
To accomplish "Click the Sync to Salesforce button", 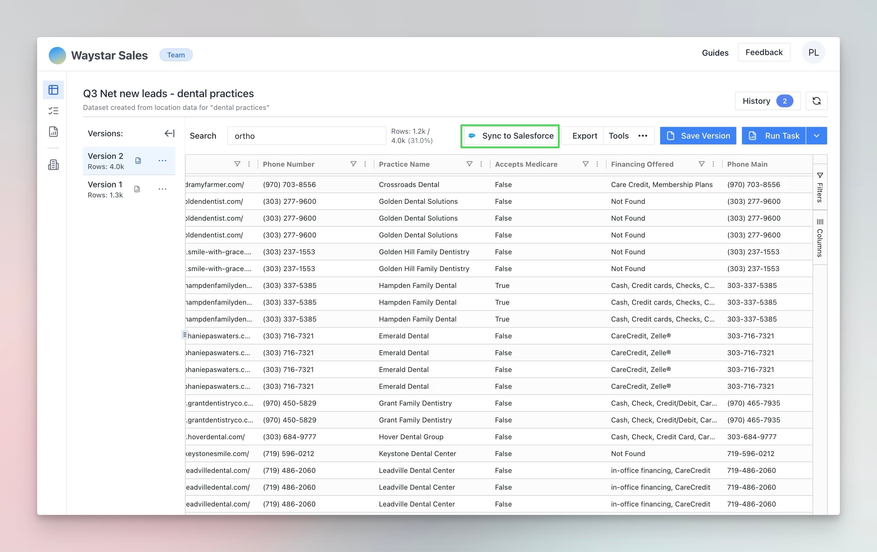I will tap(510, 136).
